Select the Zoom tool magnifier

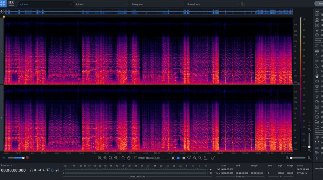click(x=123, y=158)
